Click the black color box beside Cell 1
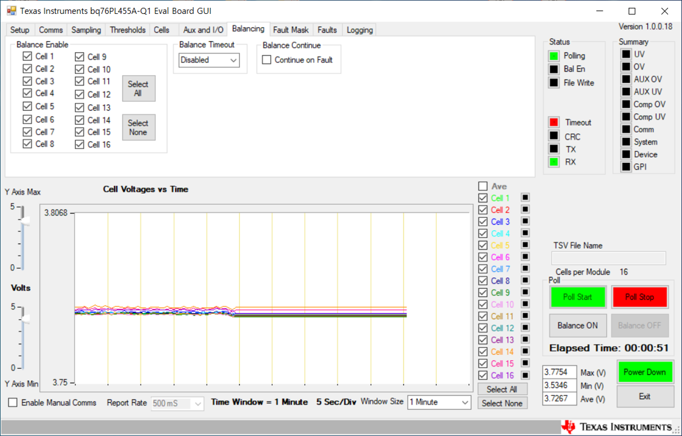Screen dimensions: 682x436 coord(525,198)
